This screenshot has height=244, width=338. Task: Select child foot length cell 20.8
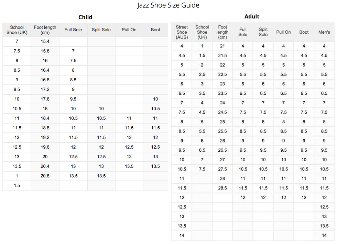tap(45, 176)
